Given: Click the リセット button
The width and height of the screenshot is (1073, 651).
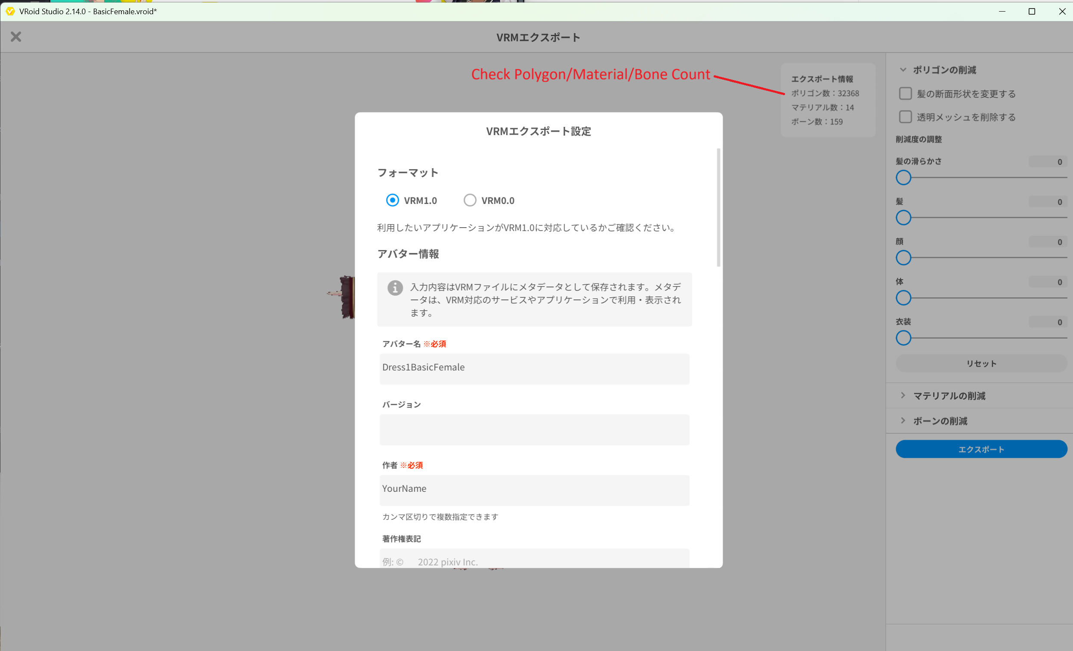Looking at the screenshot, I should coord(981,363).
